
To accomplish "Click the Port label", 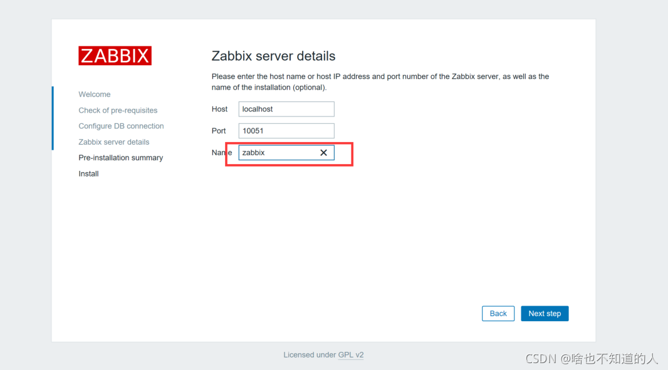I will [219, 131].
